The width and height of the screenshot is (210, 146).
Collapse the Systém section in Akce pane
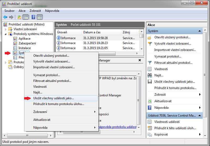200,31
